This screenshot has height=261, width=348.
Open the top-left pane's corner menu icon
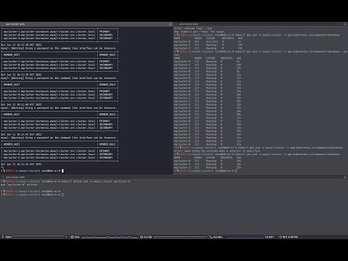[170, 24]
